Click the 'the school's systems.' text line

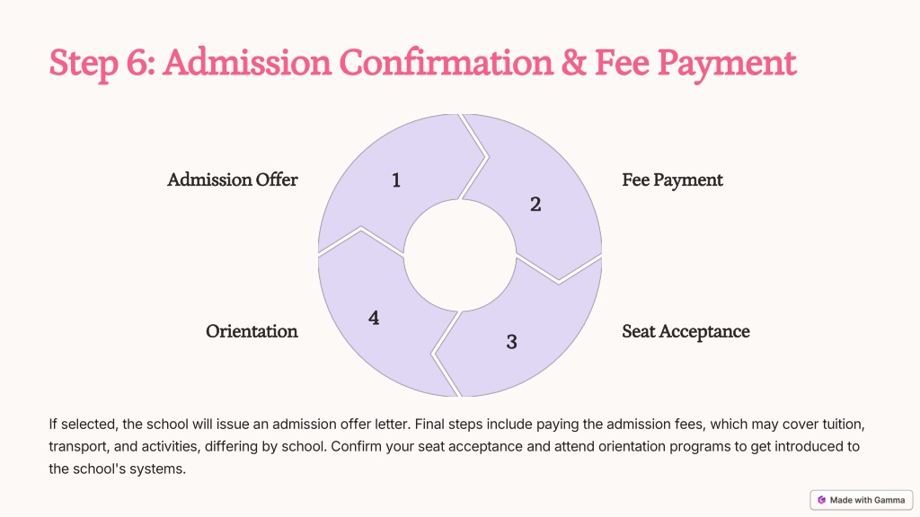click(118, 469)
